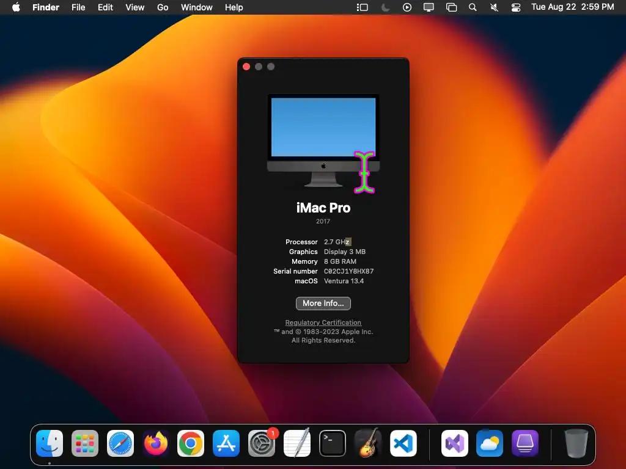The height and width of the screenshot is (469, 626).
Task: Click Stage Manager icon in menu bar
Action: (362, 7)
